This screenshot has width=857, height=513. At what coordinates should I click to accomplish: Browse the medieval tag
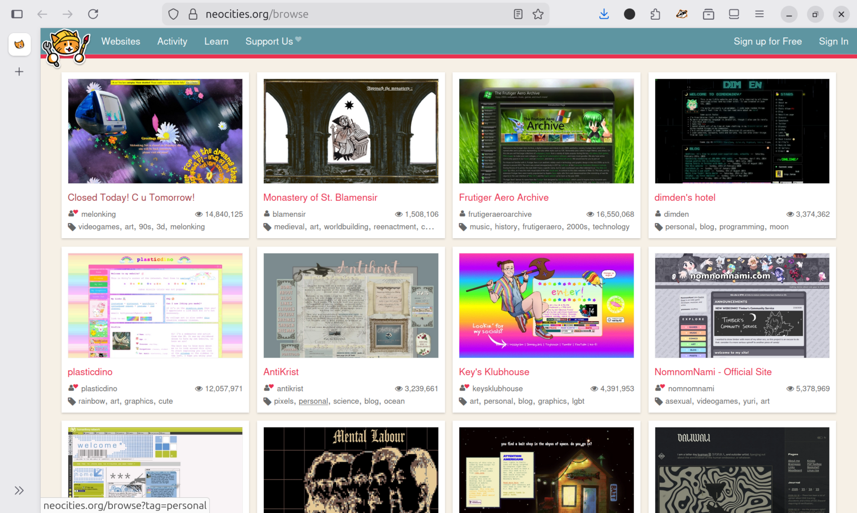[289, 227]
